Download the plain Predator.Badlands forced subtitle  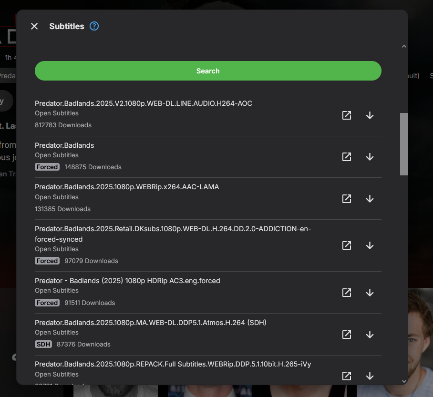click(x=370, y=157)
